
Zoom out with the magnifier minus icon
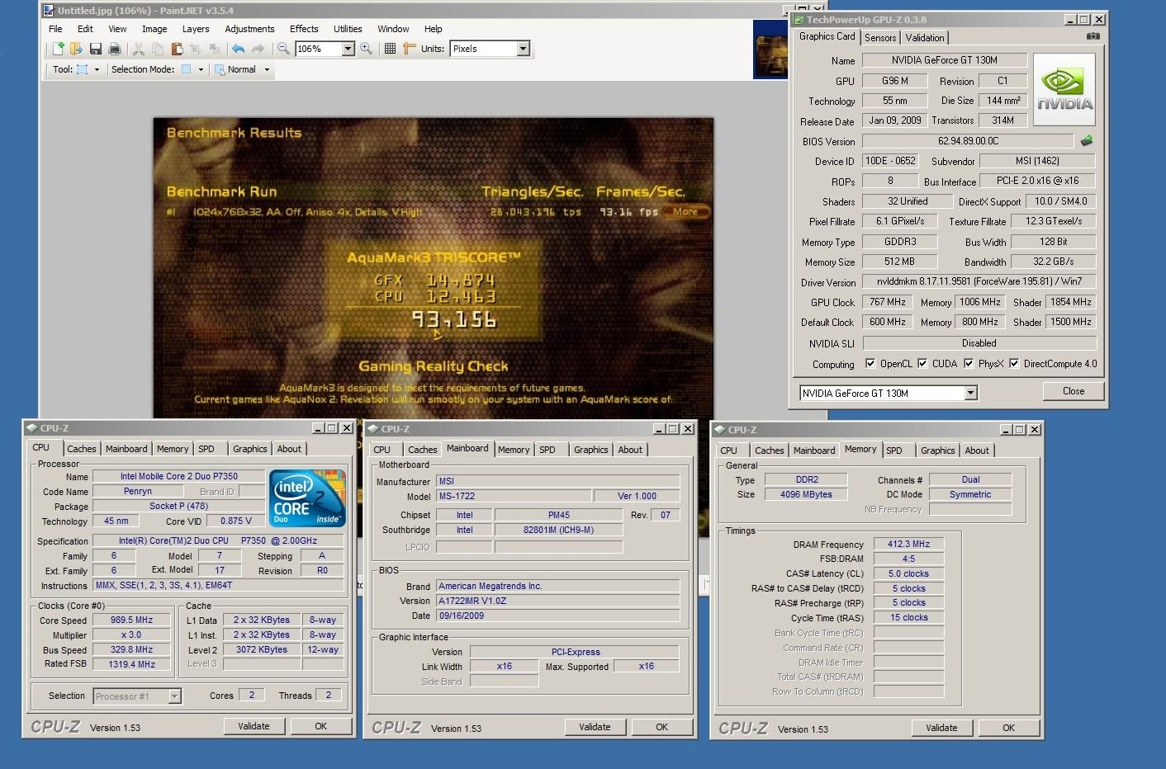pos(283,49)
